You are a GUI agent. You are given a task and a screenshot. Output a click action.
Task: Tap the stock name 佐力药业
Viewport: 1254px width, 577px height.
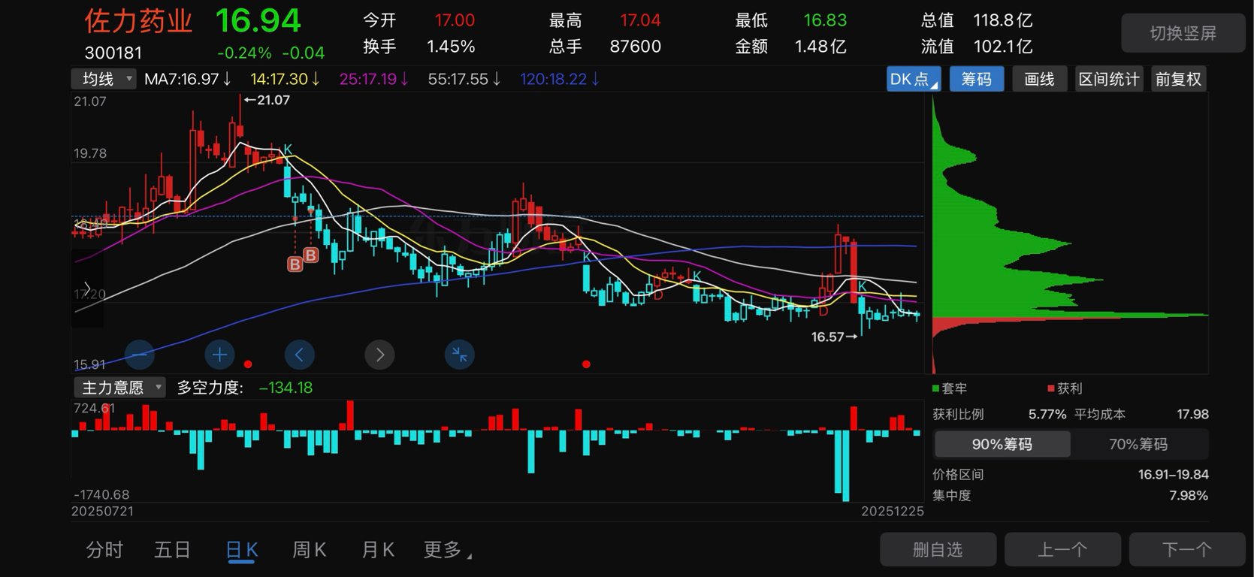tap(138, 21)
